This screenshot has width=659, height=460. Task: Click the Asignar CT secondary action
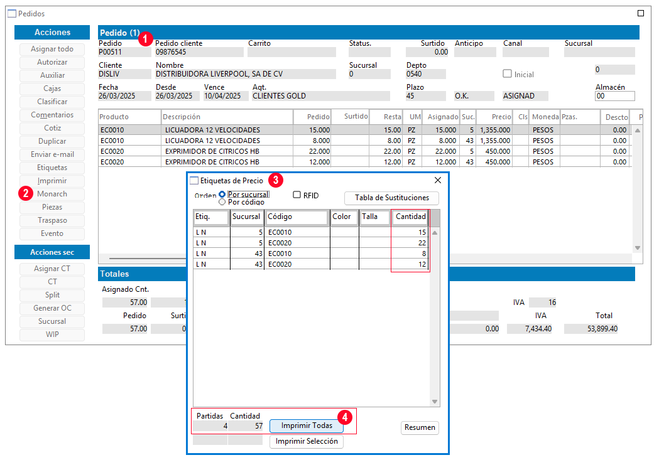pos(52,269)
